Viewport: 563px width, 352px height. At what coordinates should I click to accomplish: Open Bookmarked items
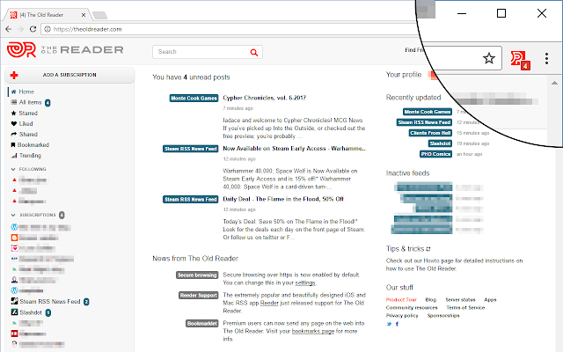[x=30, y=144]
